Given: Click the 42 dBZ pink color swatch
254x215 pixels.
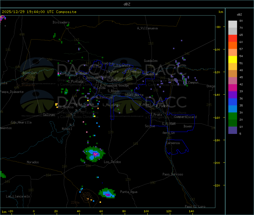Looking at the screenshot, I should 233,81.
